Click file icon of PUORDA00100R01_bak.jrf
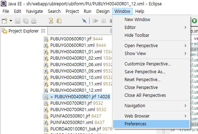Image resolution: width=198 pixels, height=134 pixels. [x=46, y=129]
